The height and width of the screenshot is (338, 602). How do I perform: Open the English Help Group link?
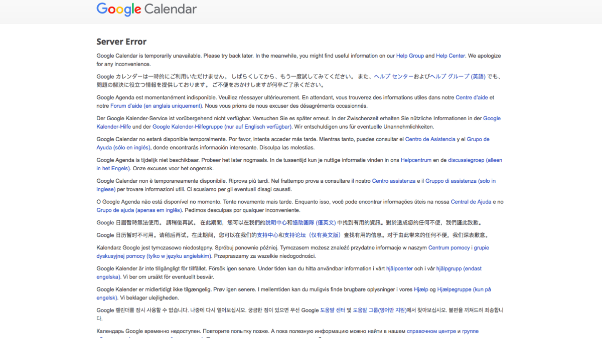(410, 56)
